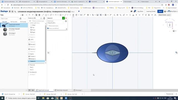Click the Windows Start button

point(2,98)
